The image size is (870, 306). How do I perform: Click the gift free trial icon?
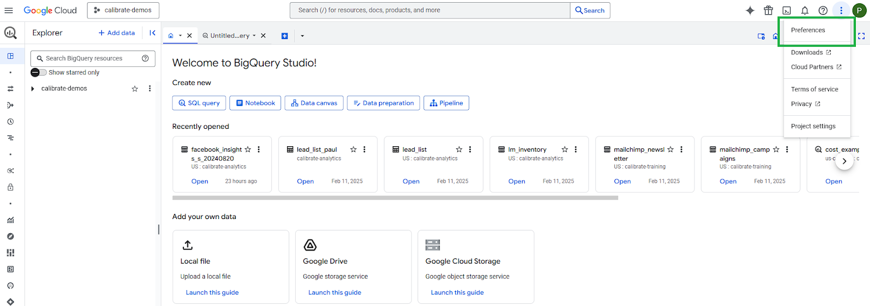coord(768,10)
